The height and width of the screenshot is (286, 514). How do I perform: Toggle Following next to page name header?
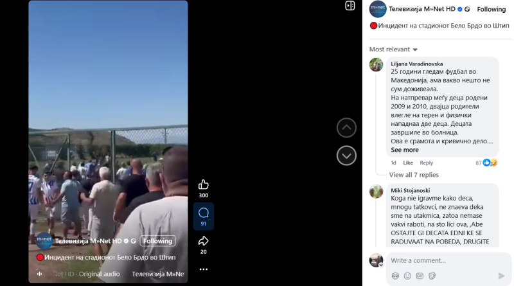coord(491,9)
